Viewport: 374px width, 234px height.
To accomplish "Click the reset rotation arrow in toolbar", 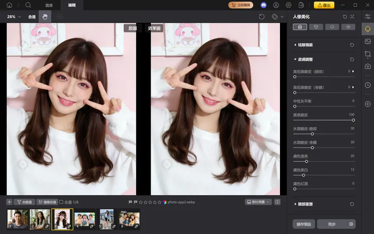I will (262, 17).
